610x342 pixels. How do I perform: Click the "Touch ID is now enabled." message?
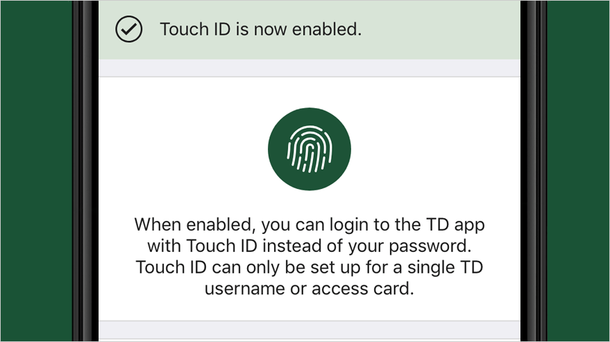point(261,29)
